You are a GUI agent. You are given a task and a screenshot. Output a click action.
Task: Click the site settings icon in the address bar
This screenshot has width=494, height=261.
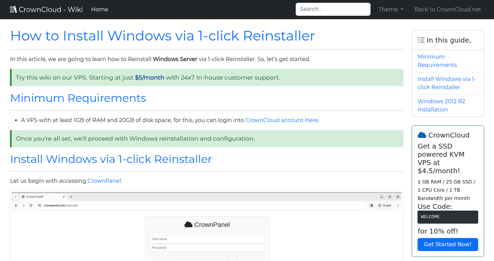pos(39,205)
